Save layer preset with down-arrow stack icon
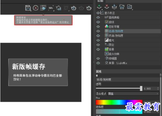 (114, 7)
